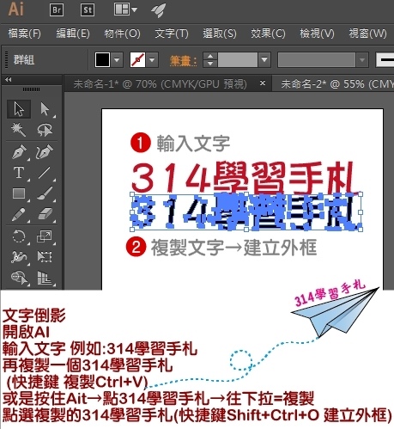Viewport: 394px width, 429px height.
Task: Open the fill color dropdown arrow
Action: 117,60
